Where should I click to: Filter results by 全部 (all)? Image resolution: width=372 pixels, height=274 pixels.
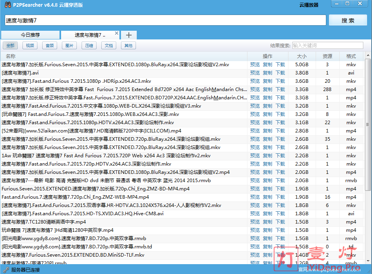click(10, 46)
